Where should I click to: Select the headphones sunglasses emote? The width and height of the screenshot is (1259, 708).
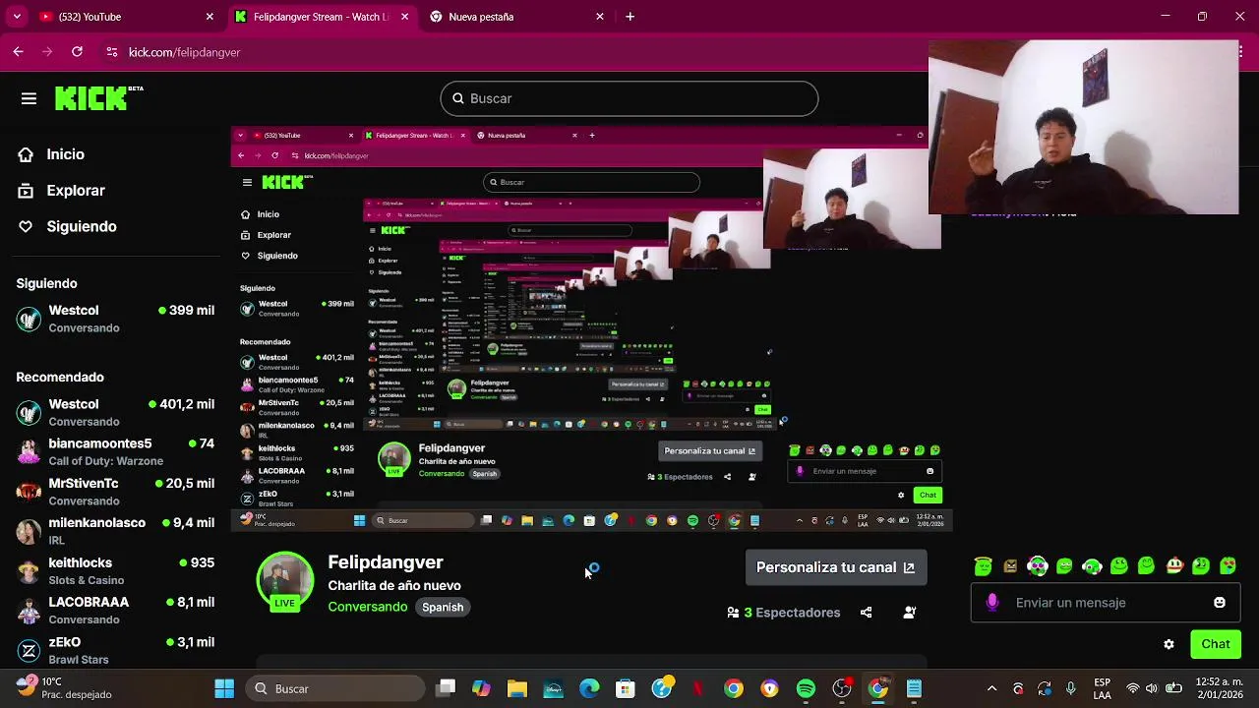pos(1038,565)
